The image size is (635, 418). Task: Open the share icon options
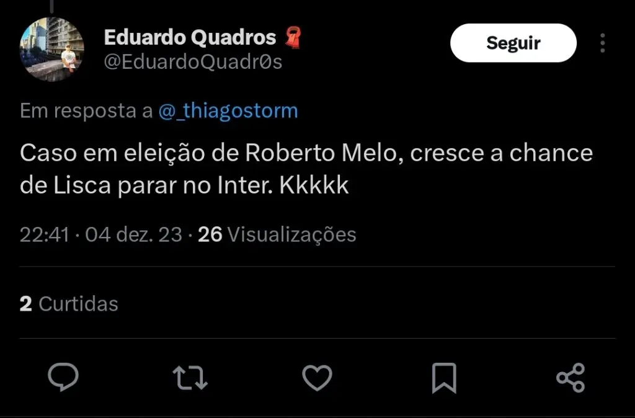pyautogui.click(x=570, y=377)
